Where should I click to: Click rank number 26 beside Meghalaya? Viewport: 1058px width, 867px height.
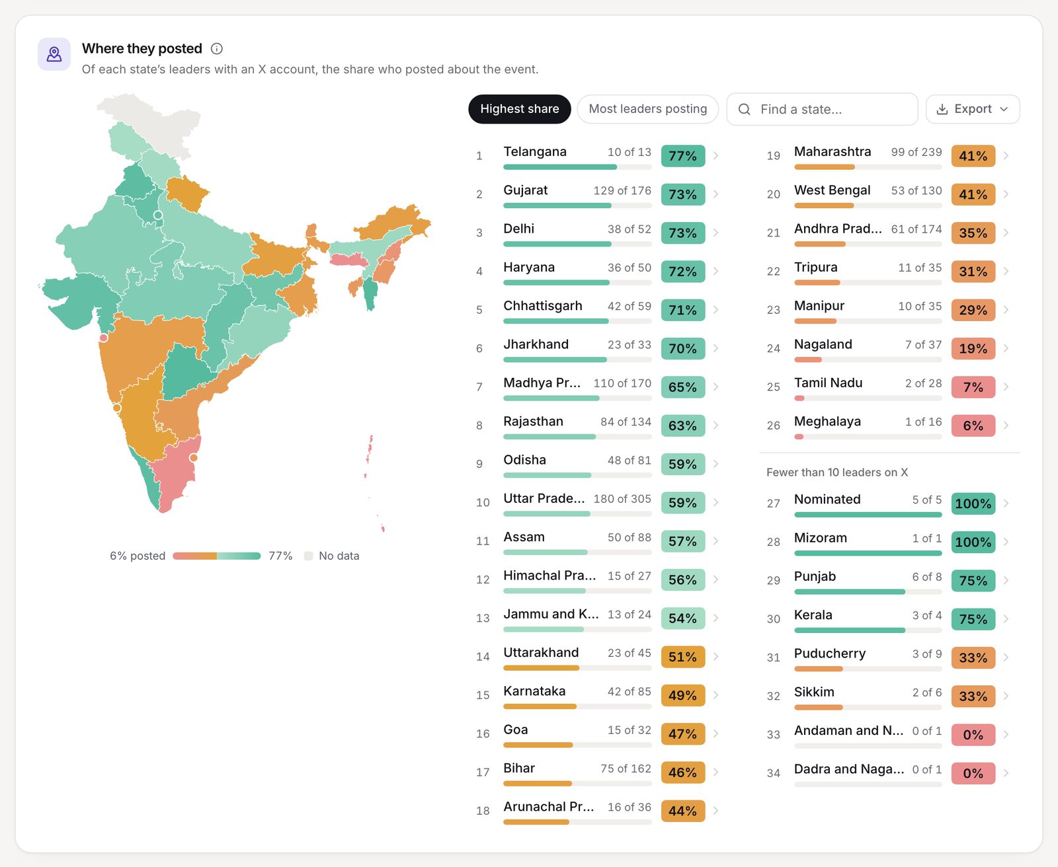coord(774,426)
